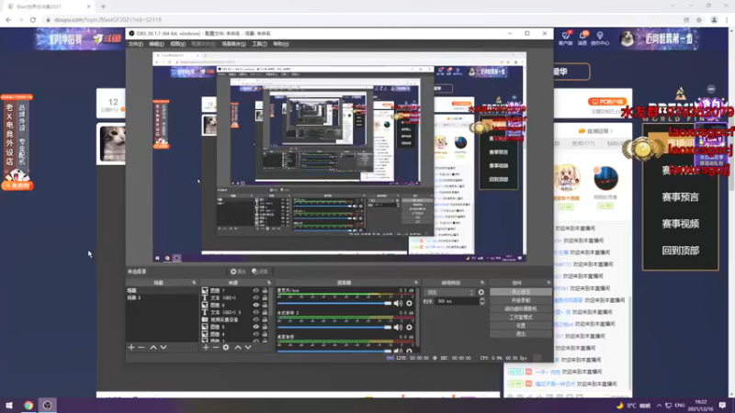
Task: Pop out the Scenes dock panel
Action: pyautogui.click(x=194, y=283)
